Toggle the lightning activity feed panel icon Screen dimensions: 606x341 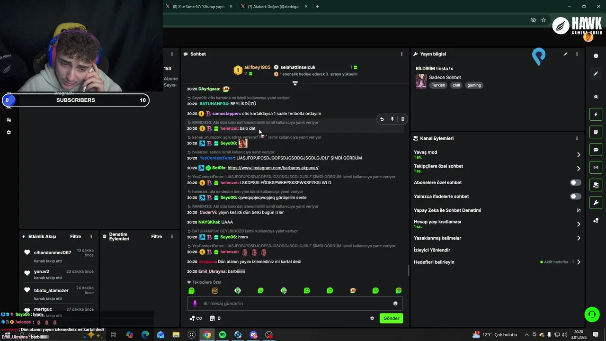(x=596, y=114)
